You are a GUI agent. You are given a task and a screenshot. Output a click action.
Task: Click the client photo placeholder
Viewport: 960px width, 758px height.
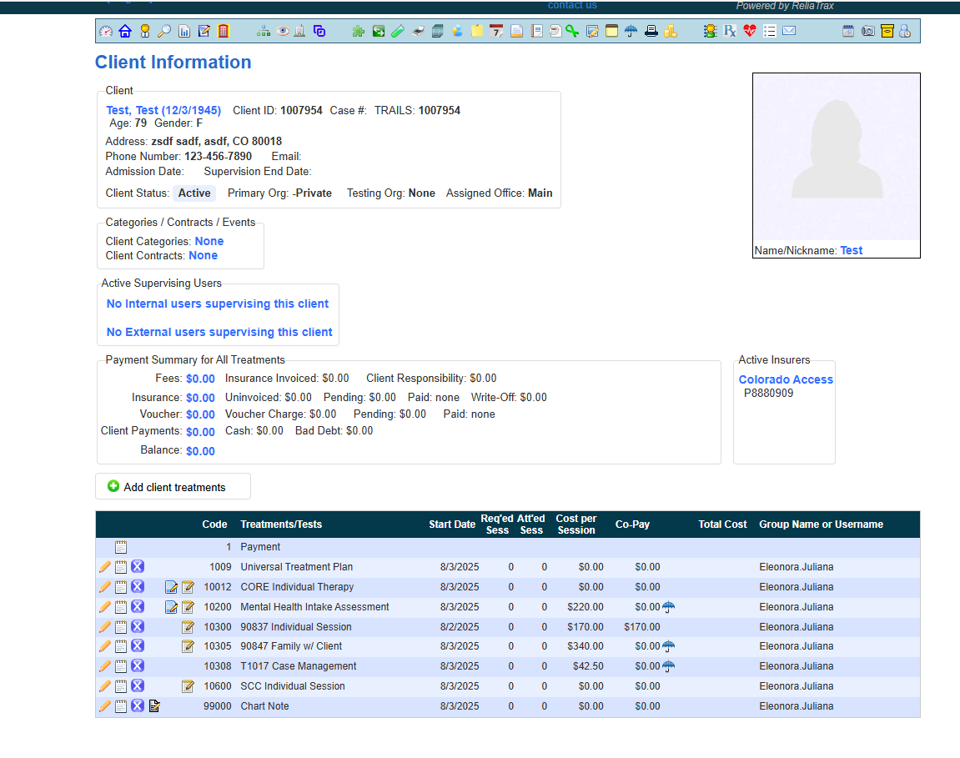(836, 158)
